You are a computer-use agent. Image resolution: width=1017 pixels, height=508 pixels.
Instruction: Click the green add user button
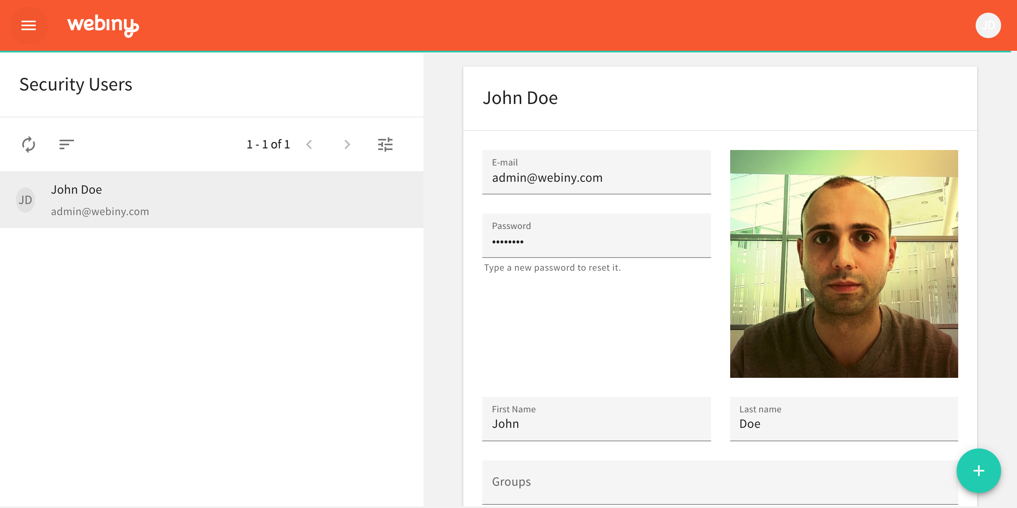[x=978, y=471]
